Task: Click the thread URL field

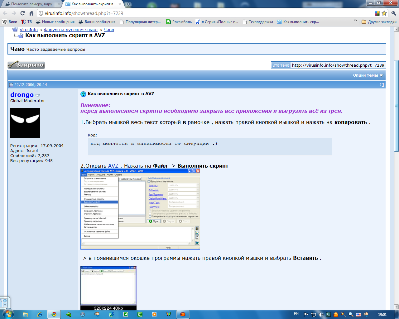Action: (338, 65)
